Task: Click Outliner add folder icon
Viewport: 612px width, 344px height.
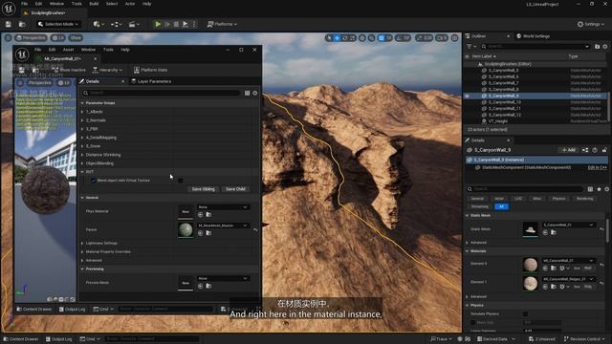Action: coord(597,47)
